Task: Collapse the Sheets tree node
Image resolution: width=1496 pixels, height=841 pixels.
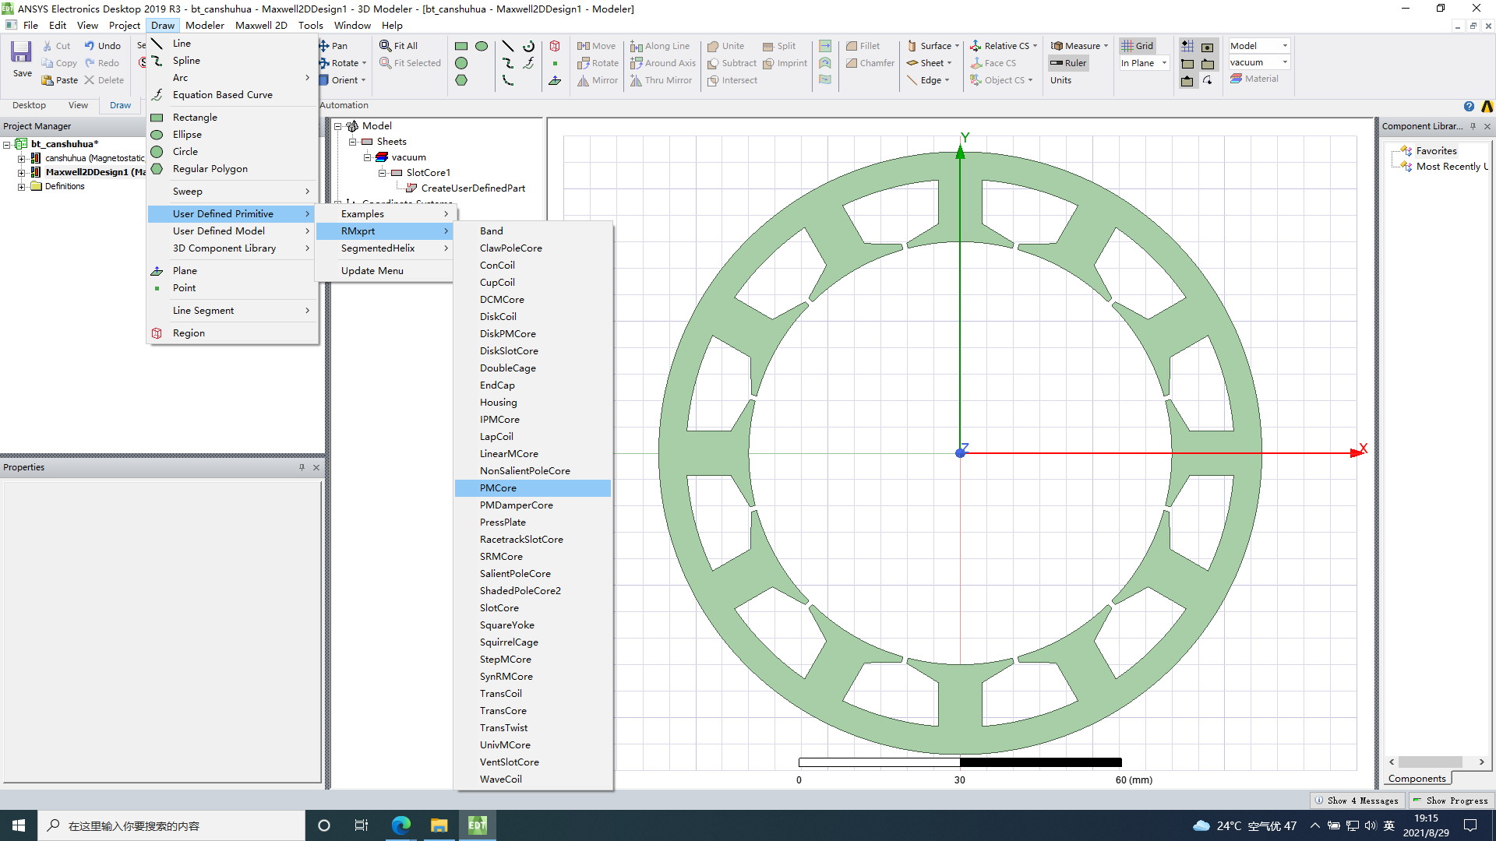Action: (x=353, y=142)
